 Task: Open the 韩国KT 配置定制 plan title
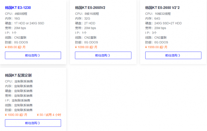pyautogui.click(x=18, y=75)
